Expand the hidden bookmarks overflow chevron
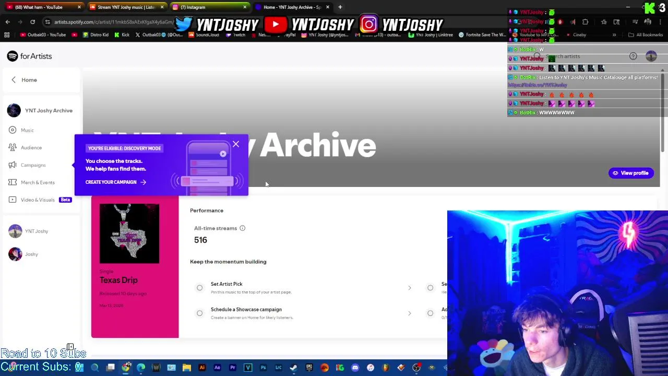This screenshot has width=668, height=376. coord(614,35)
